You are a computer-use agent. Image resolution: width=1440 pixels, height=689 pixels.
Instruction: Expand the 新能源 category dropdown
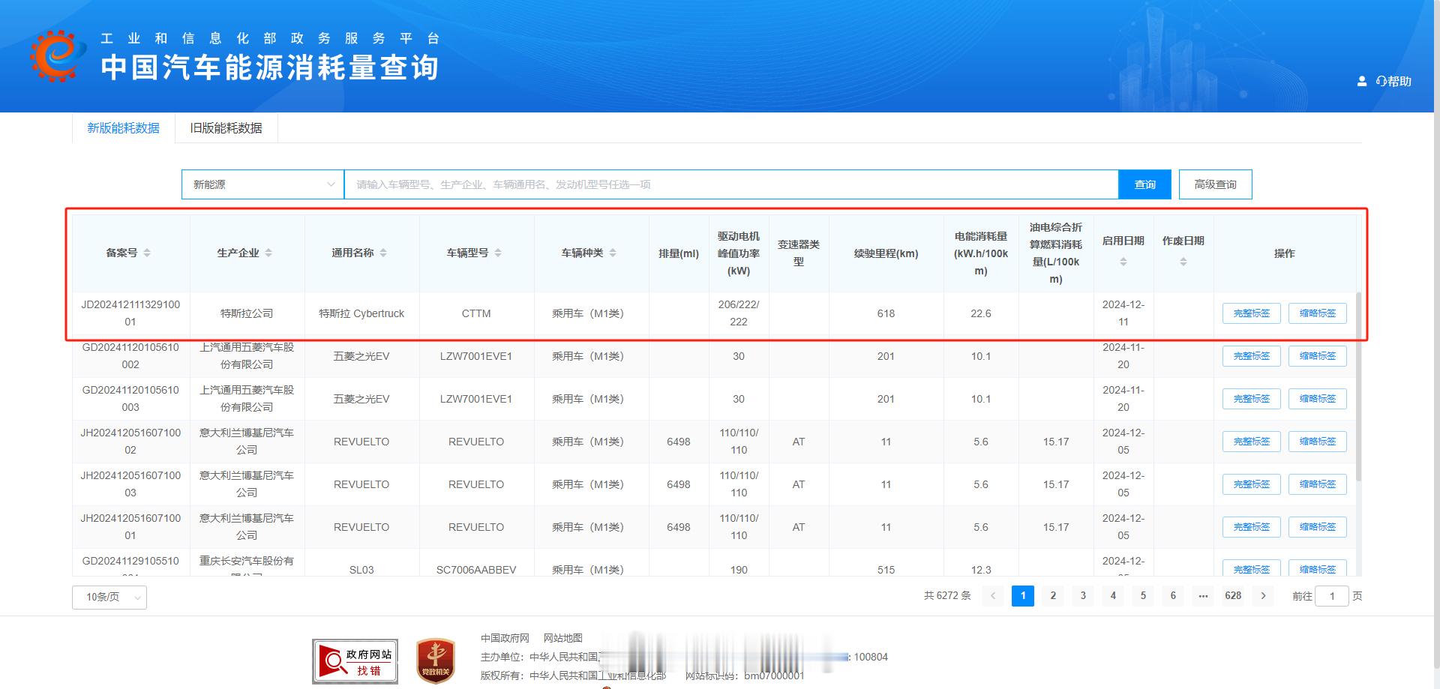pyautogui.click(x=262, y=184)
